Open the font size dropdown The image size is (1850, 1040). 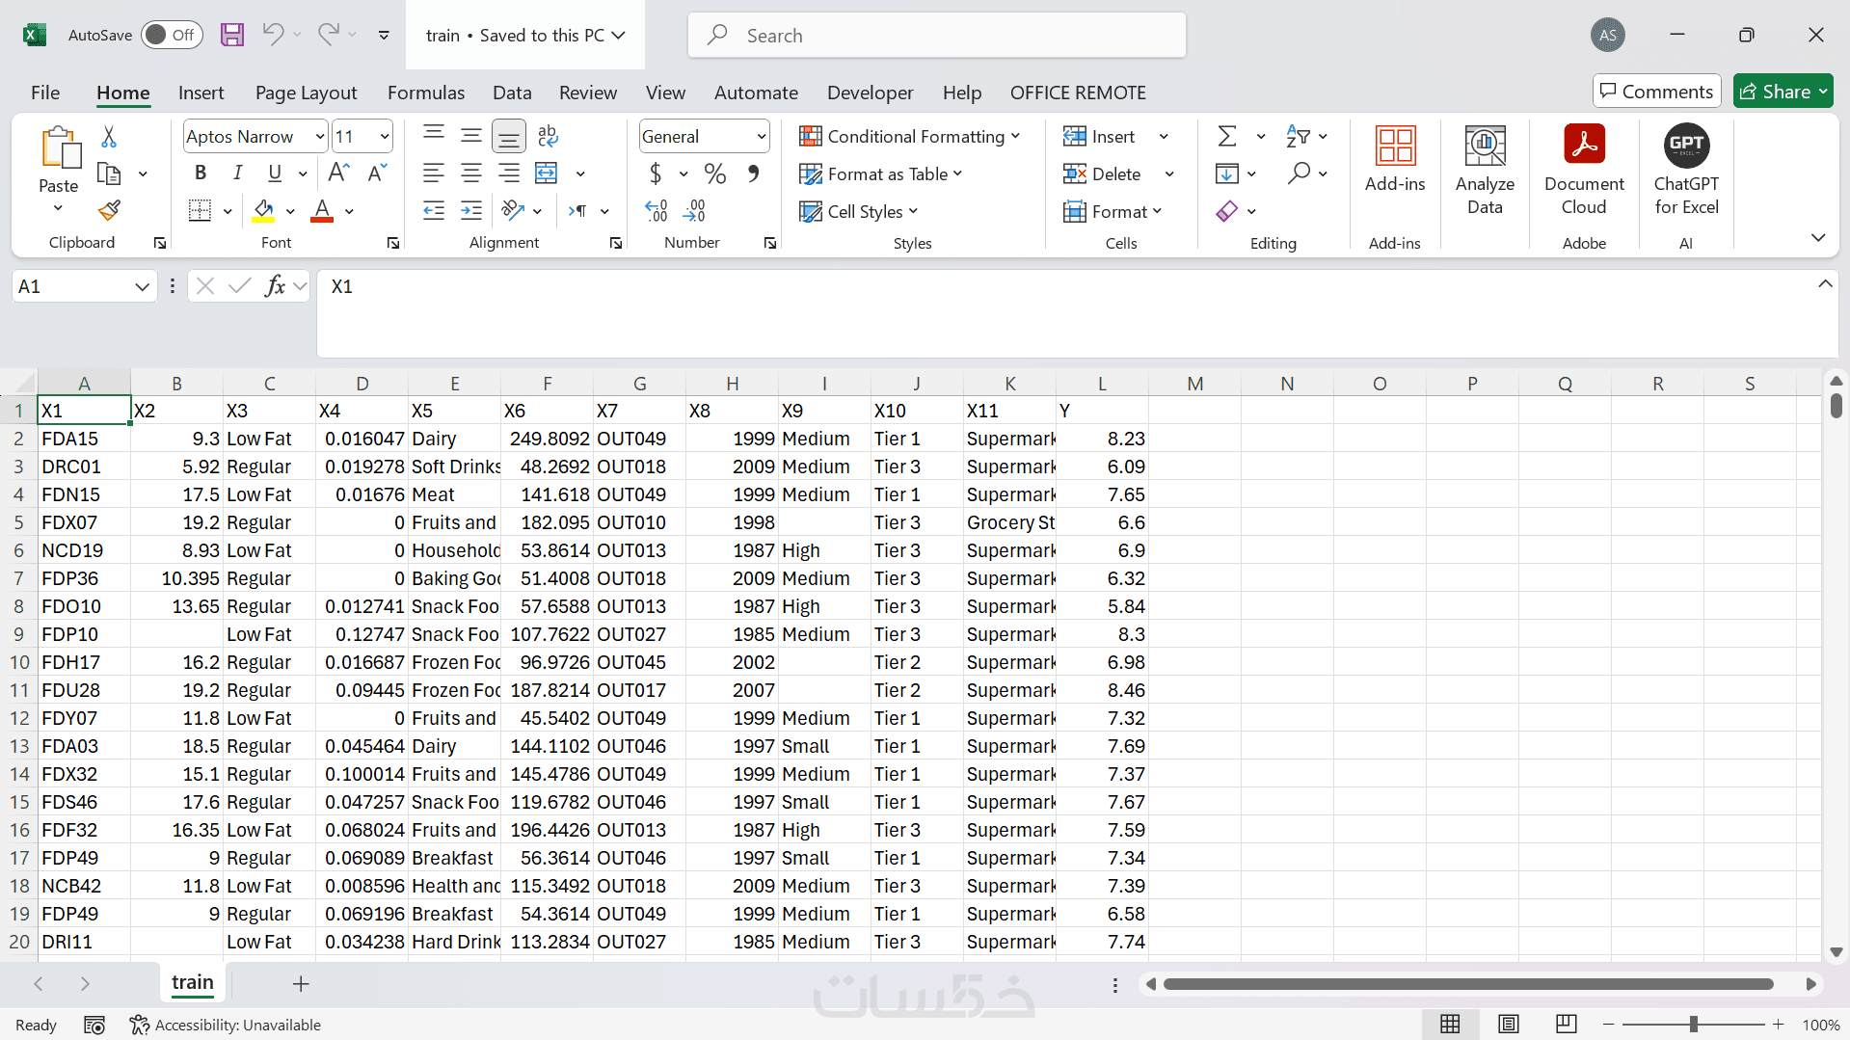tap(385, 137)
